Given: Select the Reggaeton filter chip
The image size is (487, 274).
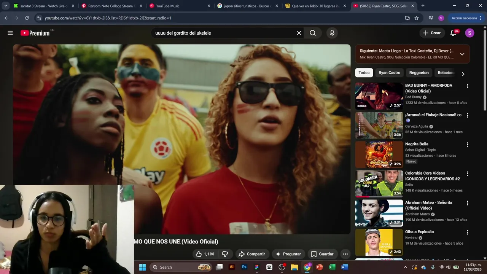Looking at the screenshot, I should click(x=419, y=73).
